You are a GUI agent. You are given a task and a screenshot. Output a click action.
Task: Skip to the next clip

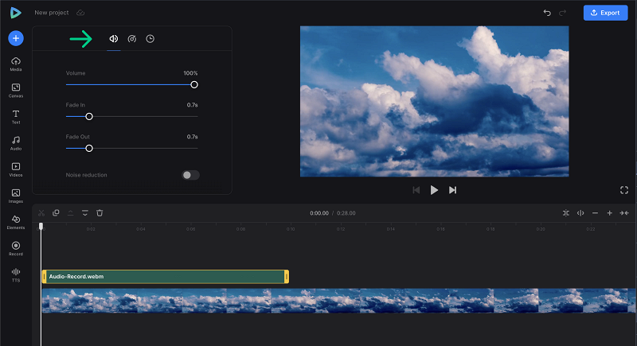point(452,190)
